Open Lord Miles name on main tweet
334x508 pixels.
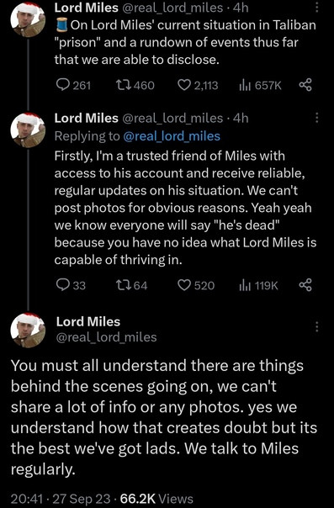click(x=88, y=322)
